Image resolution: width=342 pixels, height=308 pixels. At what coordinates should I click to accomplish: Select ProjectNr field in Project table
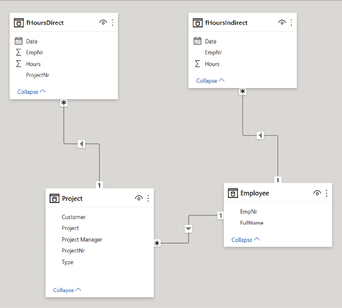pos(73,251)
